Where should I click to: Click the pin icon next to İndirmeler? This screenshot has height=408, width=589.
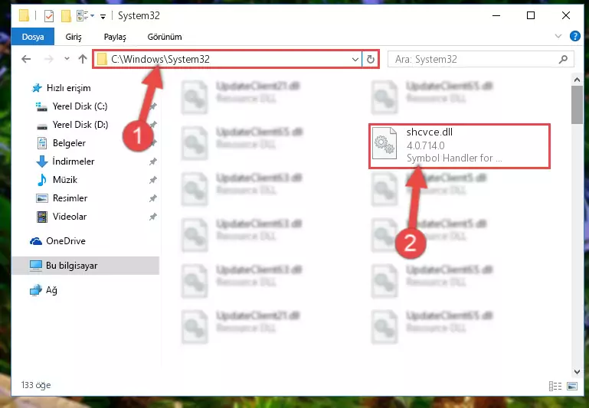pyautogui.click(x=152, y=162)
